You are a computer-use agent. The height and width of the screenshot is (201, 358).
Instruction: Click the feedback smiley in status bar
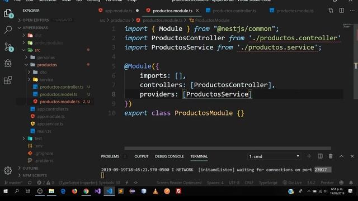341,183
